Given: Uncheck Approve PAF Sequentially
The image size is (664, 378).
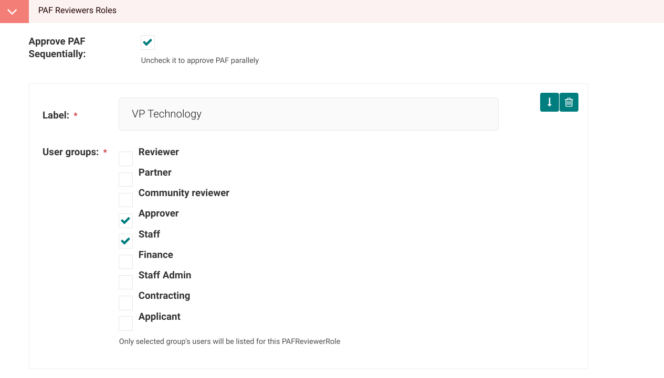Looking at the screenshot, I should tap(147, 42).
